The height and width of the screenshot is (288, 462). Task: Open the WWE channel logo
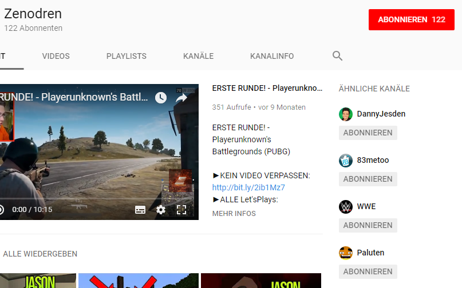coord(346,206)
